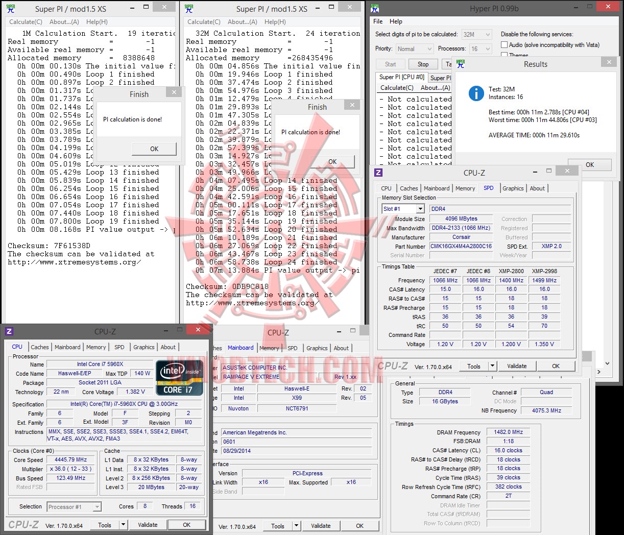
Task: Click OK in CPU-Z CPU window
Action: coord(187,525)
